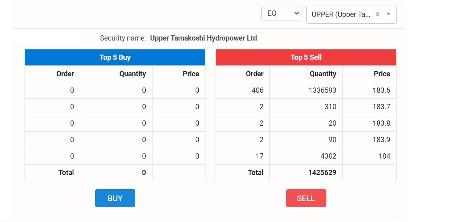Click the sell price 183.6 cell

(370, 90)
